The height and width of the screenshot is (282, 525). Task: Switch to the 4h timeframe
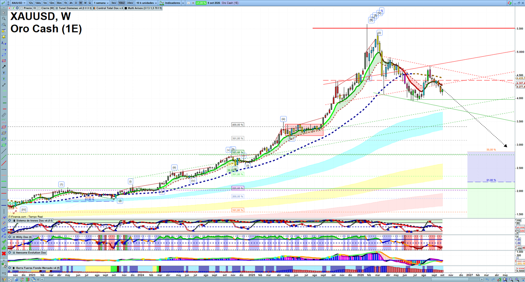pos(71,3)
